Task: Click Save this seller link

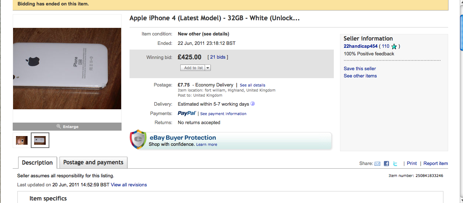Action: (x=360, y=69)
